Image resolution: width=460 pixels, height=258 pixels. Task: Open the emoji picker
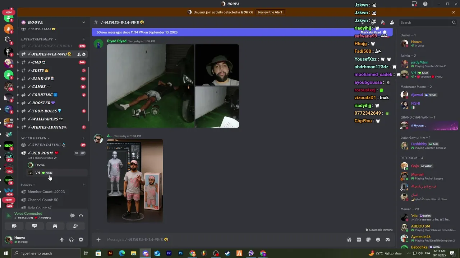click(378, 239)
